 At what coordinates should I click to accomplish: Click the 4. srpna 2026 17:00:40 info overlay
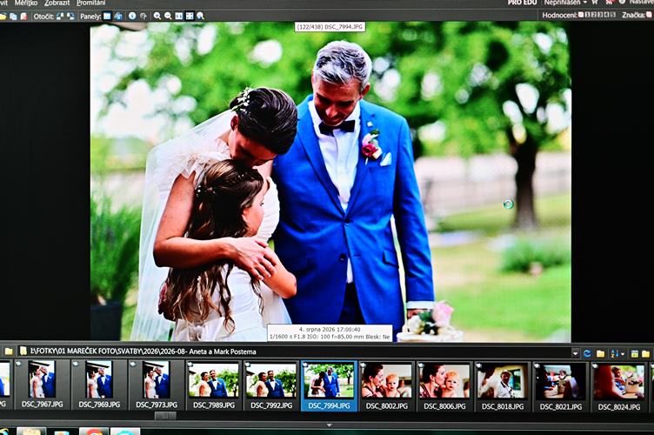tap(330, 333)
